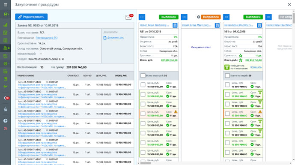Select all positions in third supplier column
Screen dimensions: 295x165
227,75
